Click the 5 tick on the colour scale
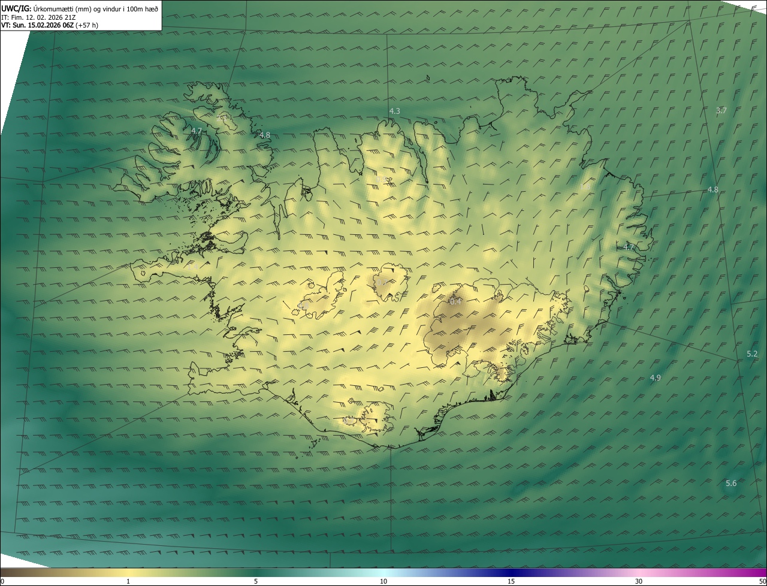The image size is (767, 586). click(256, 581)
